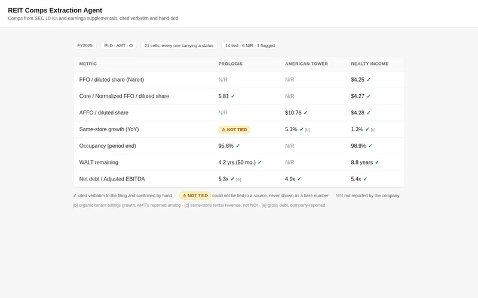Click the subtitle about SEC 10-Ks and supplementals

click(x=93, y=18)
